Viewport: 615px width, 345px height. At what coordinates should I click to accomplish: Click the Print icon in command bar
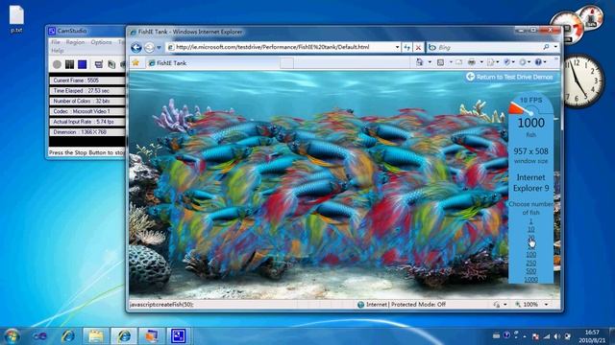pyautogui.click(x=472, y=62)
